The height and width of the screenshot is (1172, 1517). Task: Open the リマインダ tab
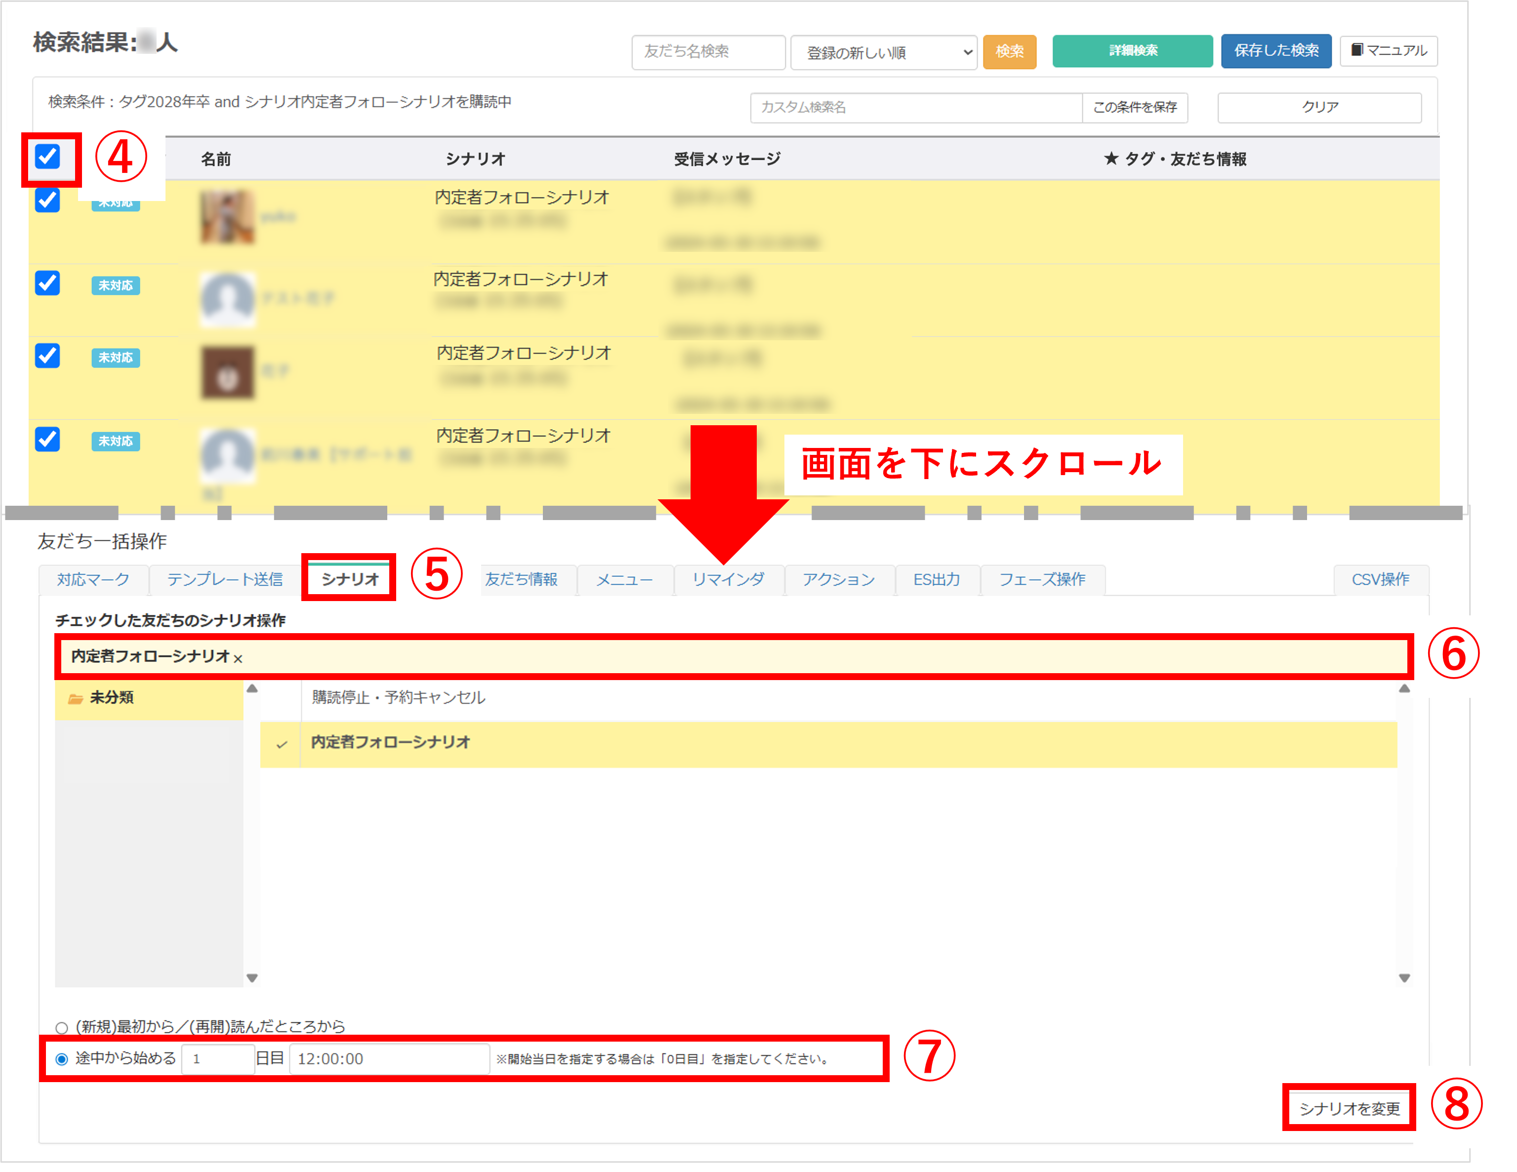728,580
